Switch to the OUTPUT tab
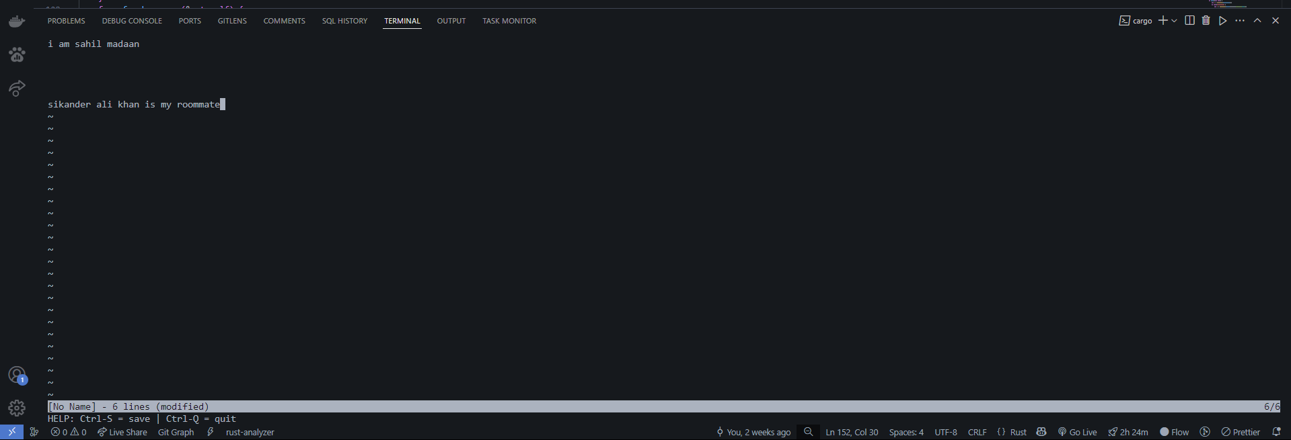 coord(451,21)
